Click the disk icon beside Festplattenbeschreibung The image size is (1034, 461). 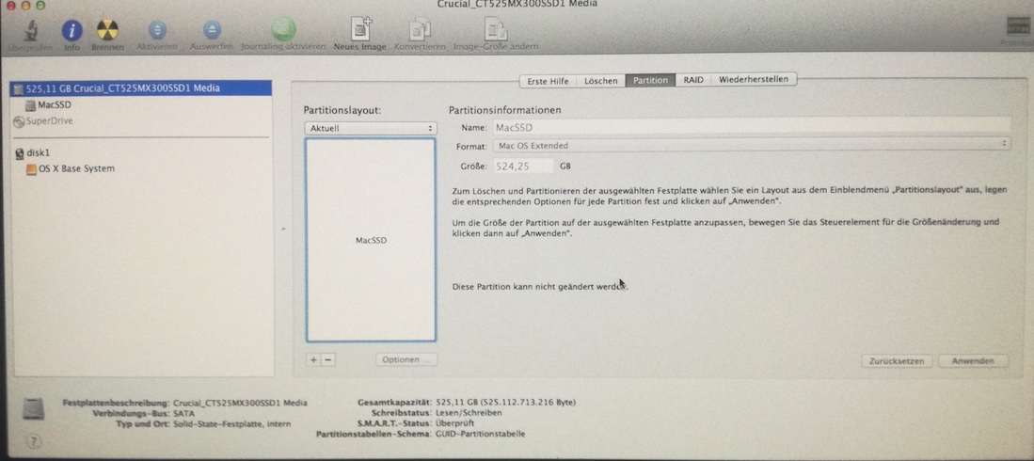pos(32,409)
